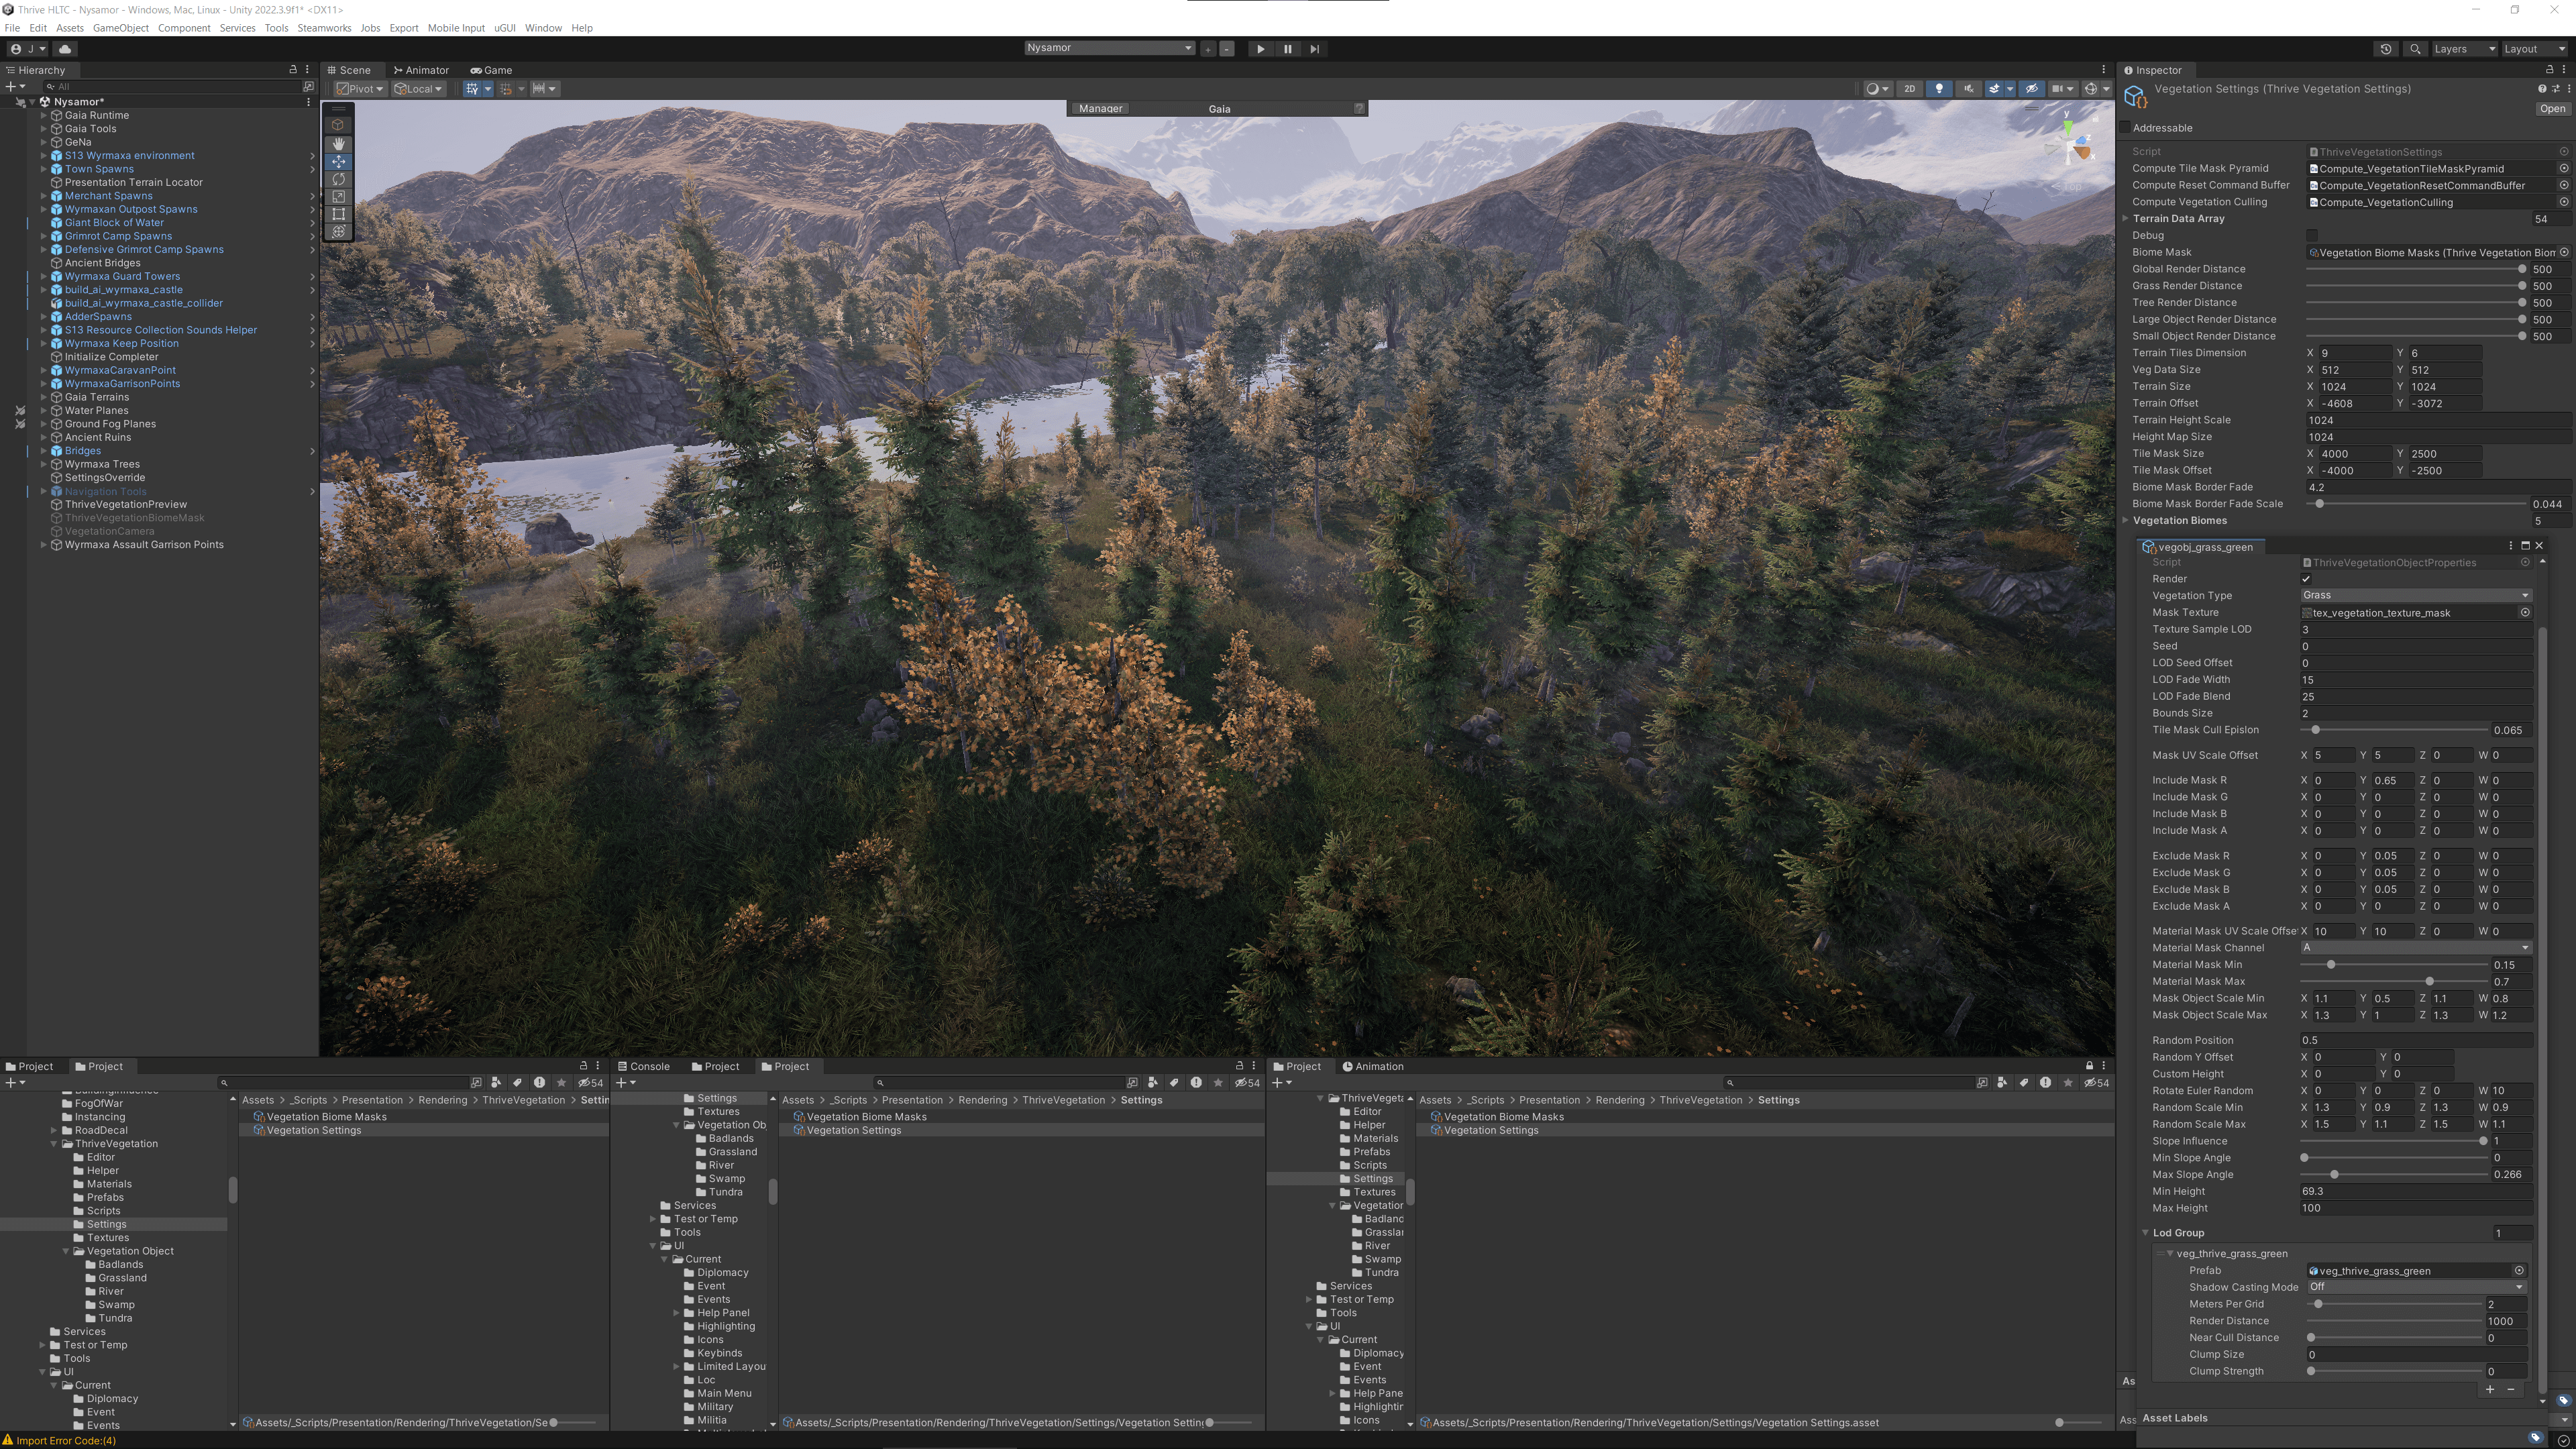Click the Open button in Inspector
Viewport: 2576px width, 1449px height.
tap(2552, 109)
